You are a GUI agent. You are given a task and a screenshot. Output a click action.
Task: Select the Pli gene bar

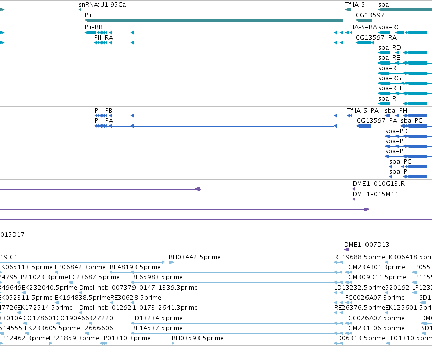(214, 20)
